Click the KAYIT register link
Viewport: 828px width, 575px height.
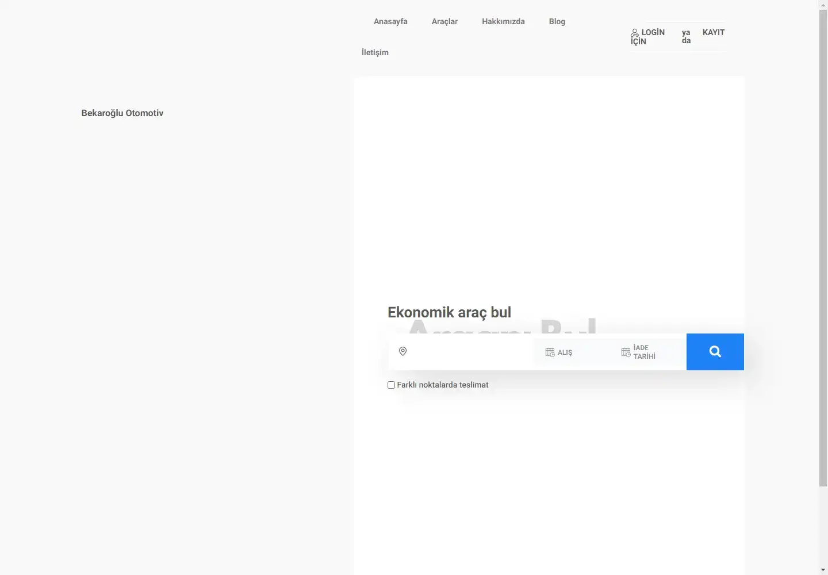point(714,32)
